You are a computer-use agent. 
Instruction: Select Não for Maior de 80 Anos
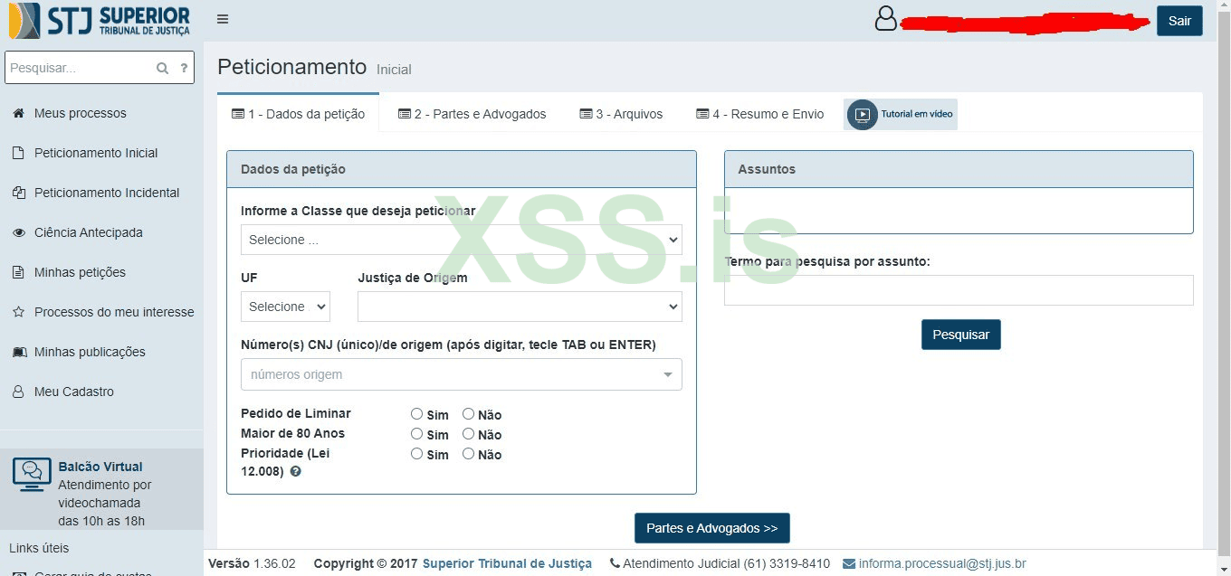pos(468,433)
